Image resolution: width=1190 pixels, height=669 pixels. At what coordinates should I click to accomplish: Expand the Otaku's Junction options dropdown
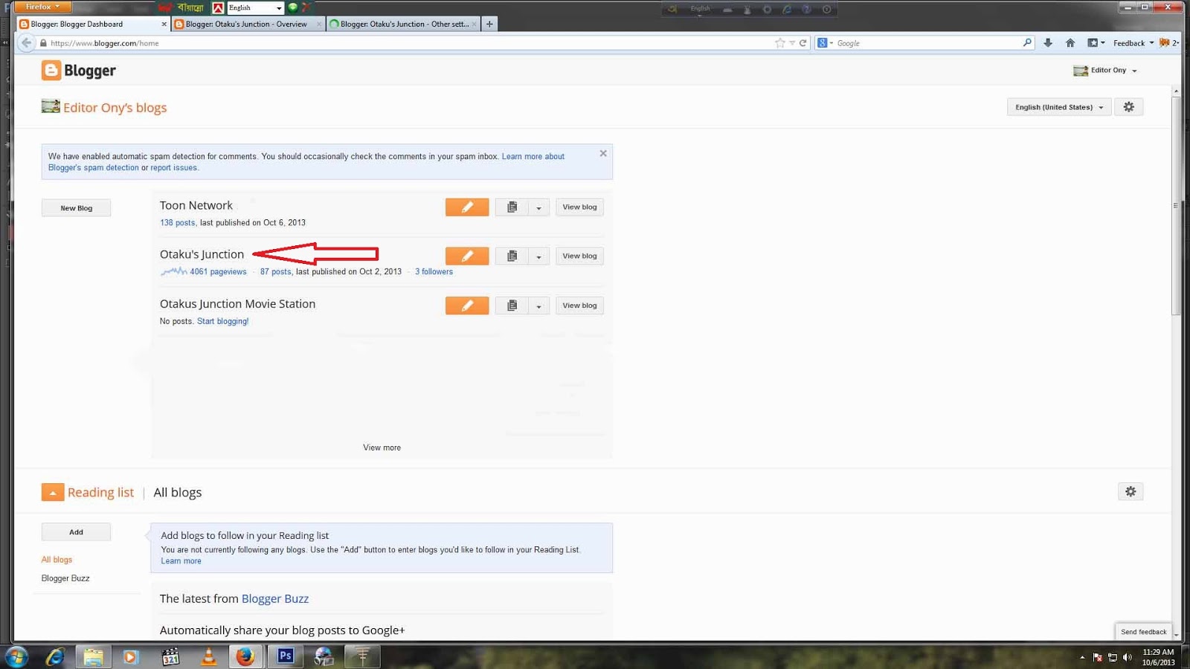[538, 256]
